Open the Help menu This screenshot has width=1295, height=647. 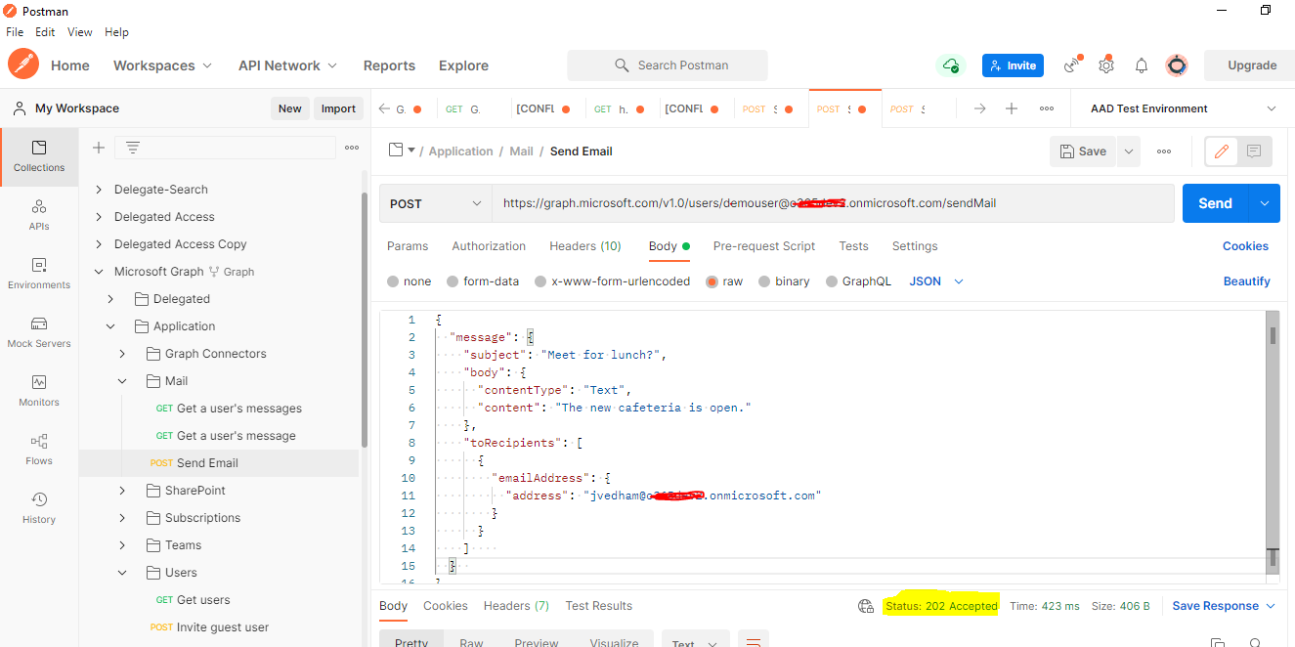pos(116,32)
